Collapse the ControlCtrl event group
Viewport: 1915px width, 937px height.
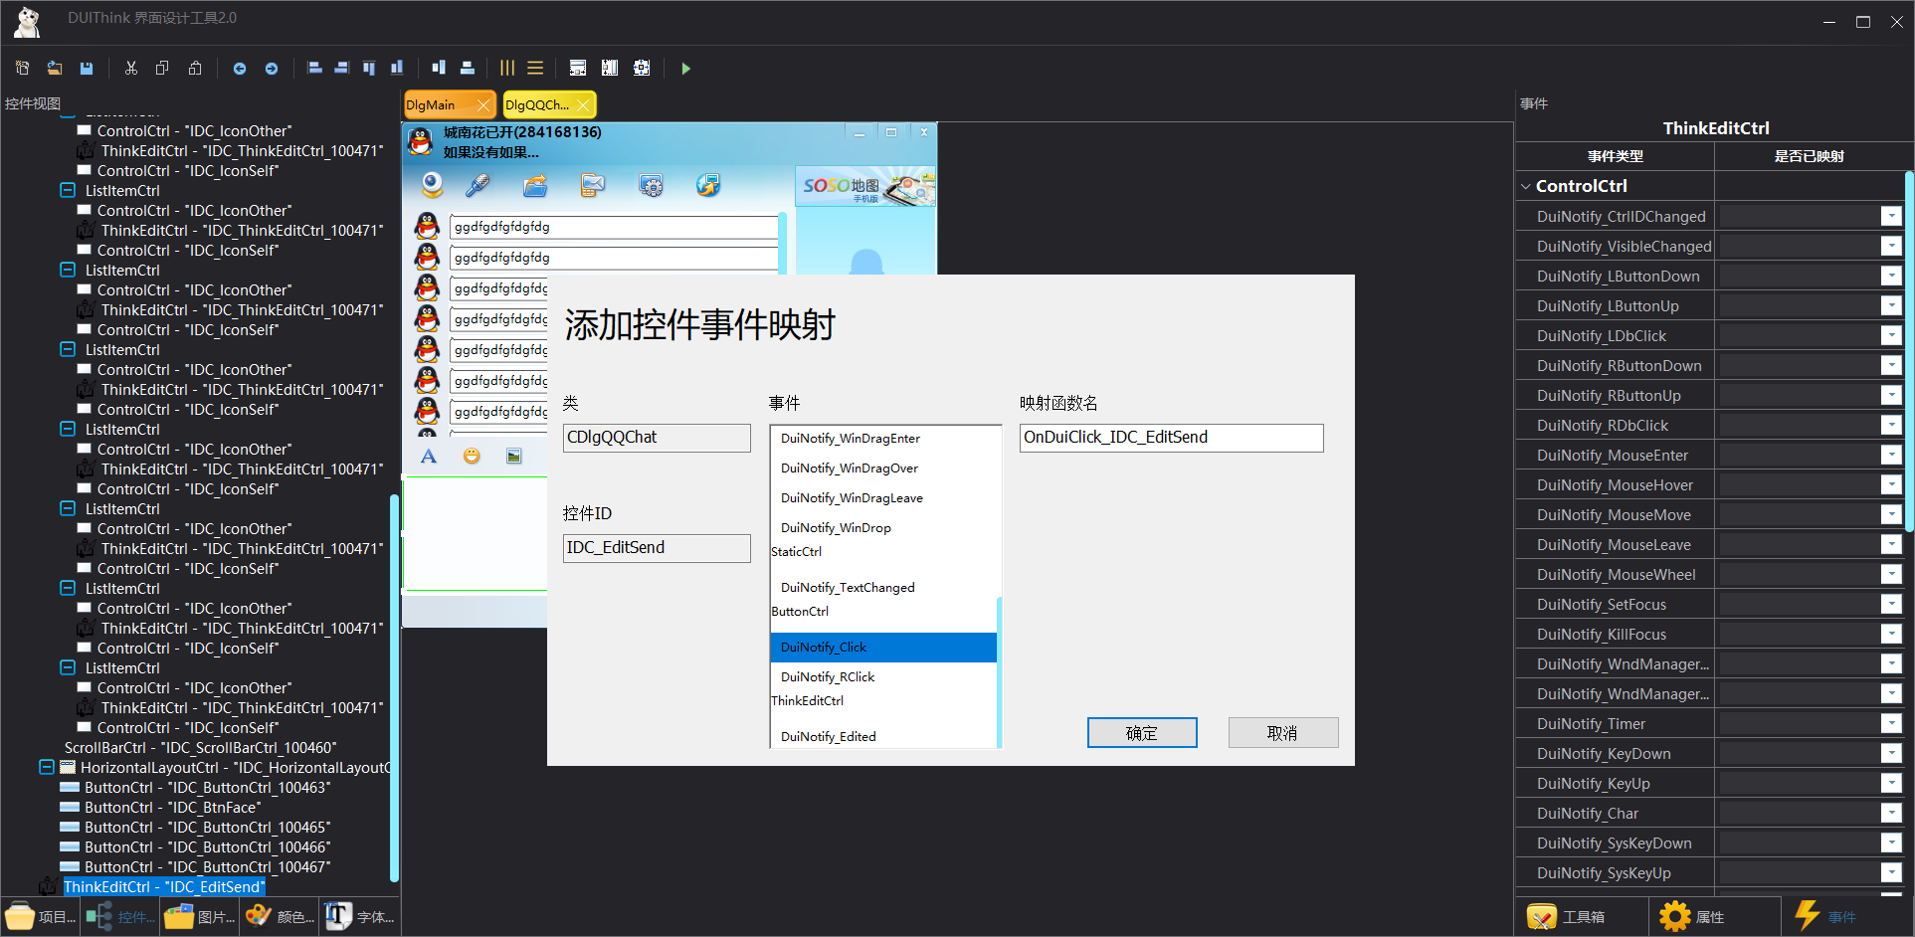pos(1526,186)
